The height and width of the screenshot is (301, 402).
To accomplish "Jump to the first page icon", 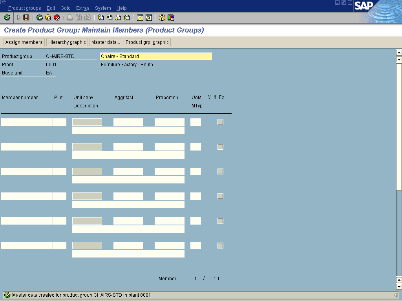I will (101, 17).
